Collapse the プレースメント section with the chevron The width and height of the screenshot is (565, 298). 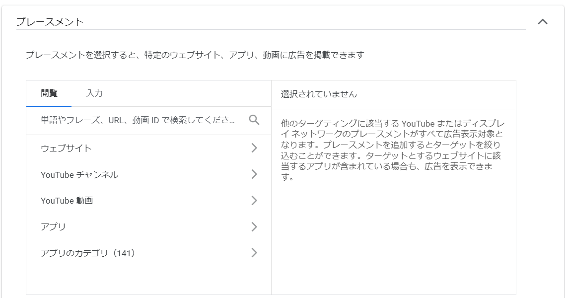[x=542, y=22]
